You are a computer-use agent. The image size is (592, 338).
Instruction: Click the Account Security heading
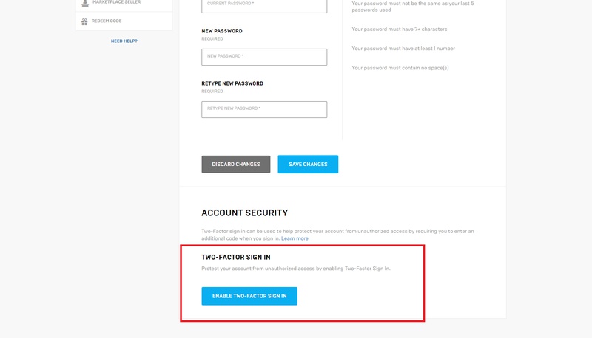click(244, 213)
